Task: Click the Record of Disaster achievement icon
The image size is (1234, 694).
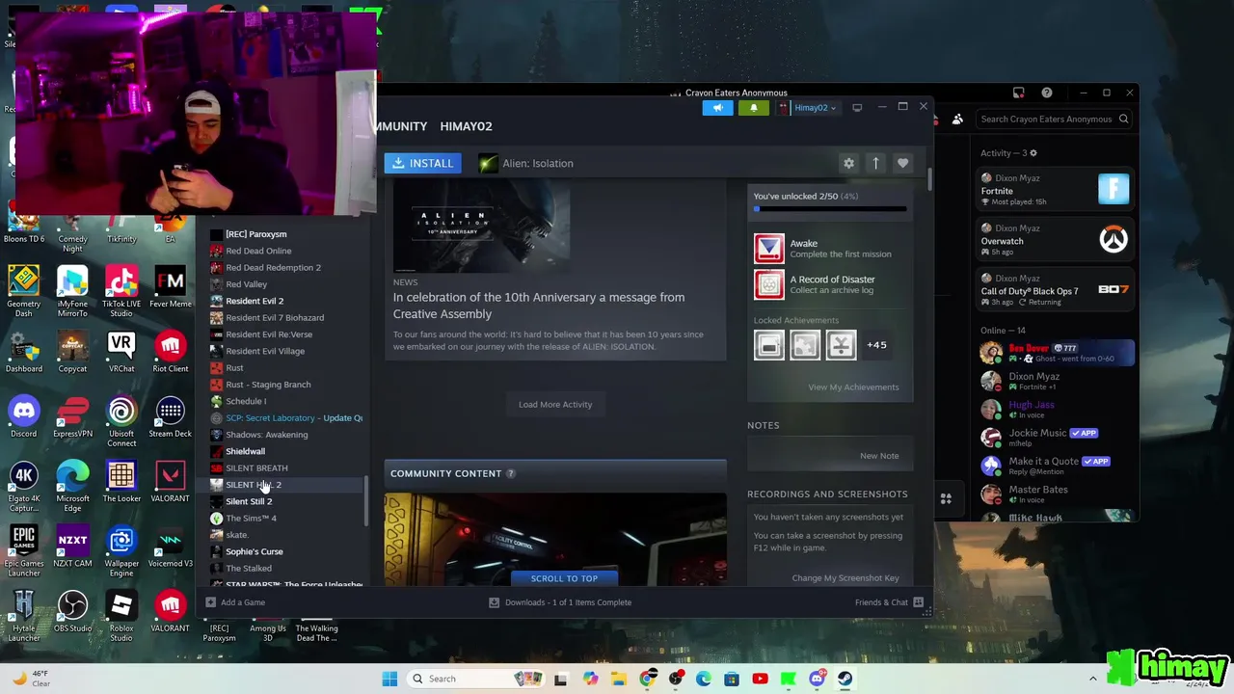Action: click(769, 284)
